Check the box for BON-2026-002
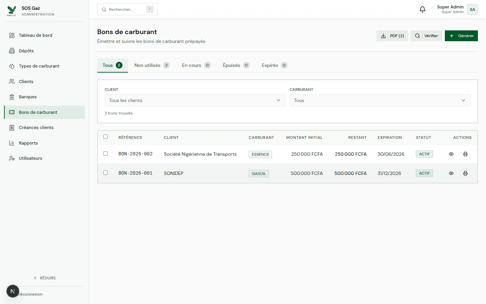This screenshot has width=486, height=304. pyautogui.click(x=105, y=153)
